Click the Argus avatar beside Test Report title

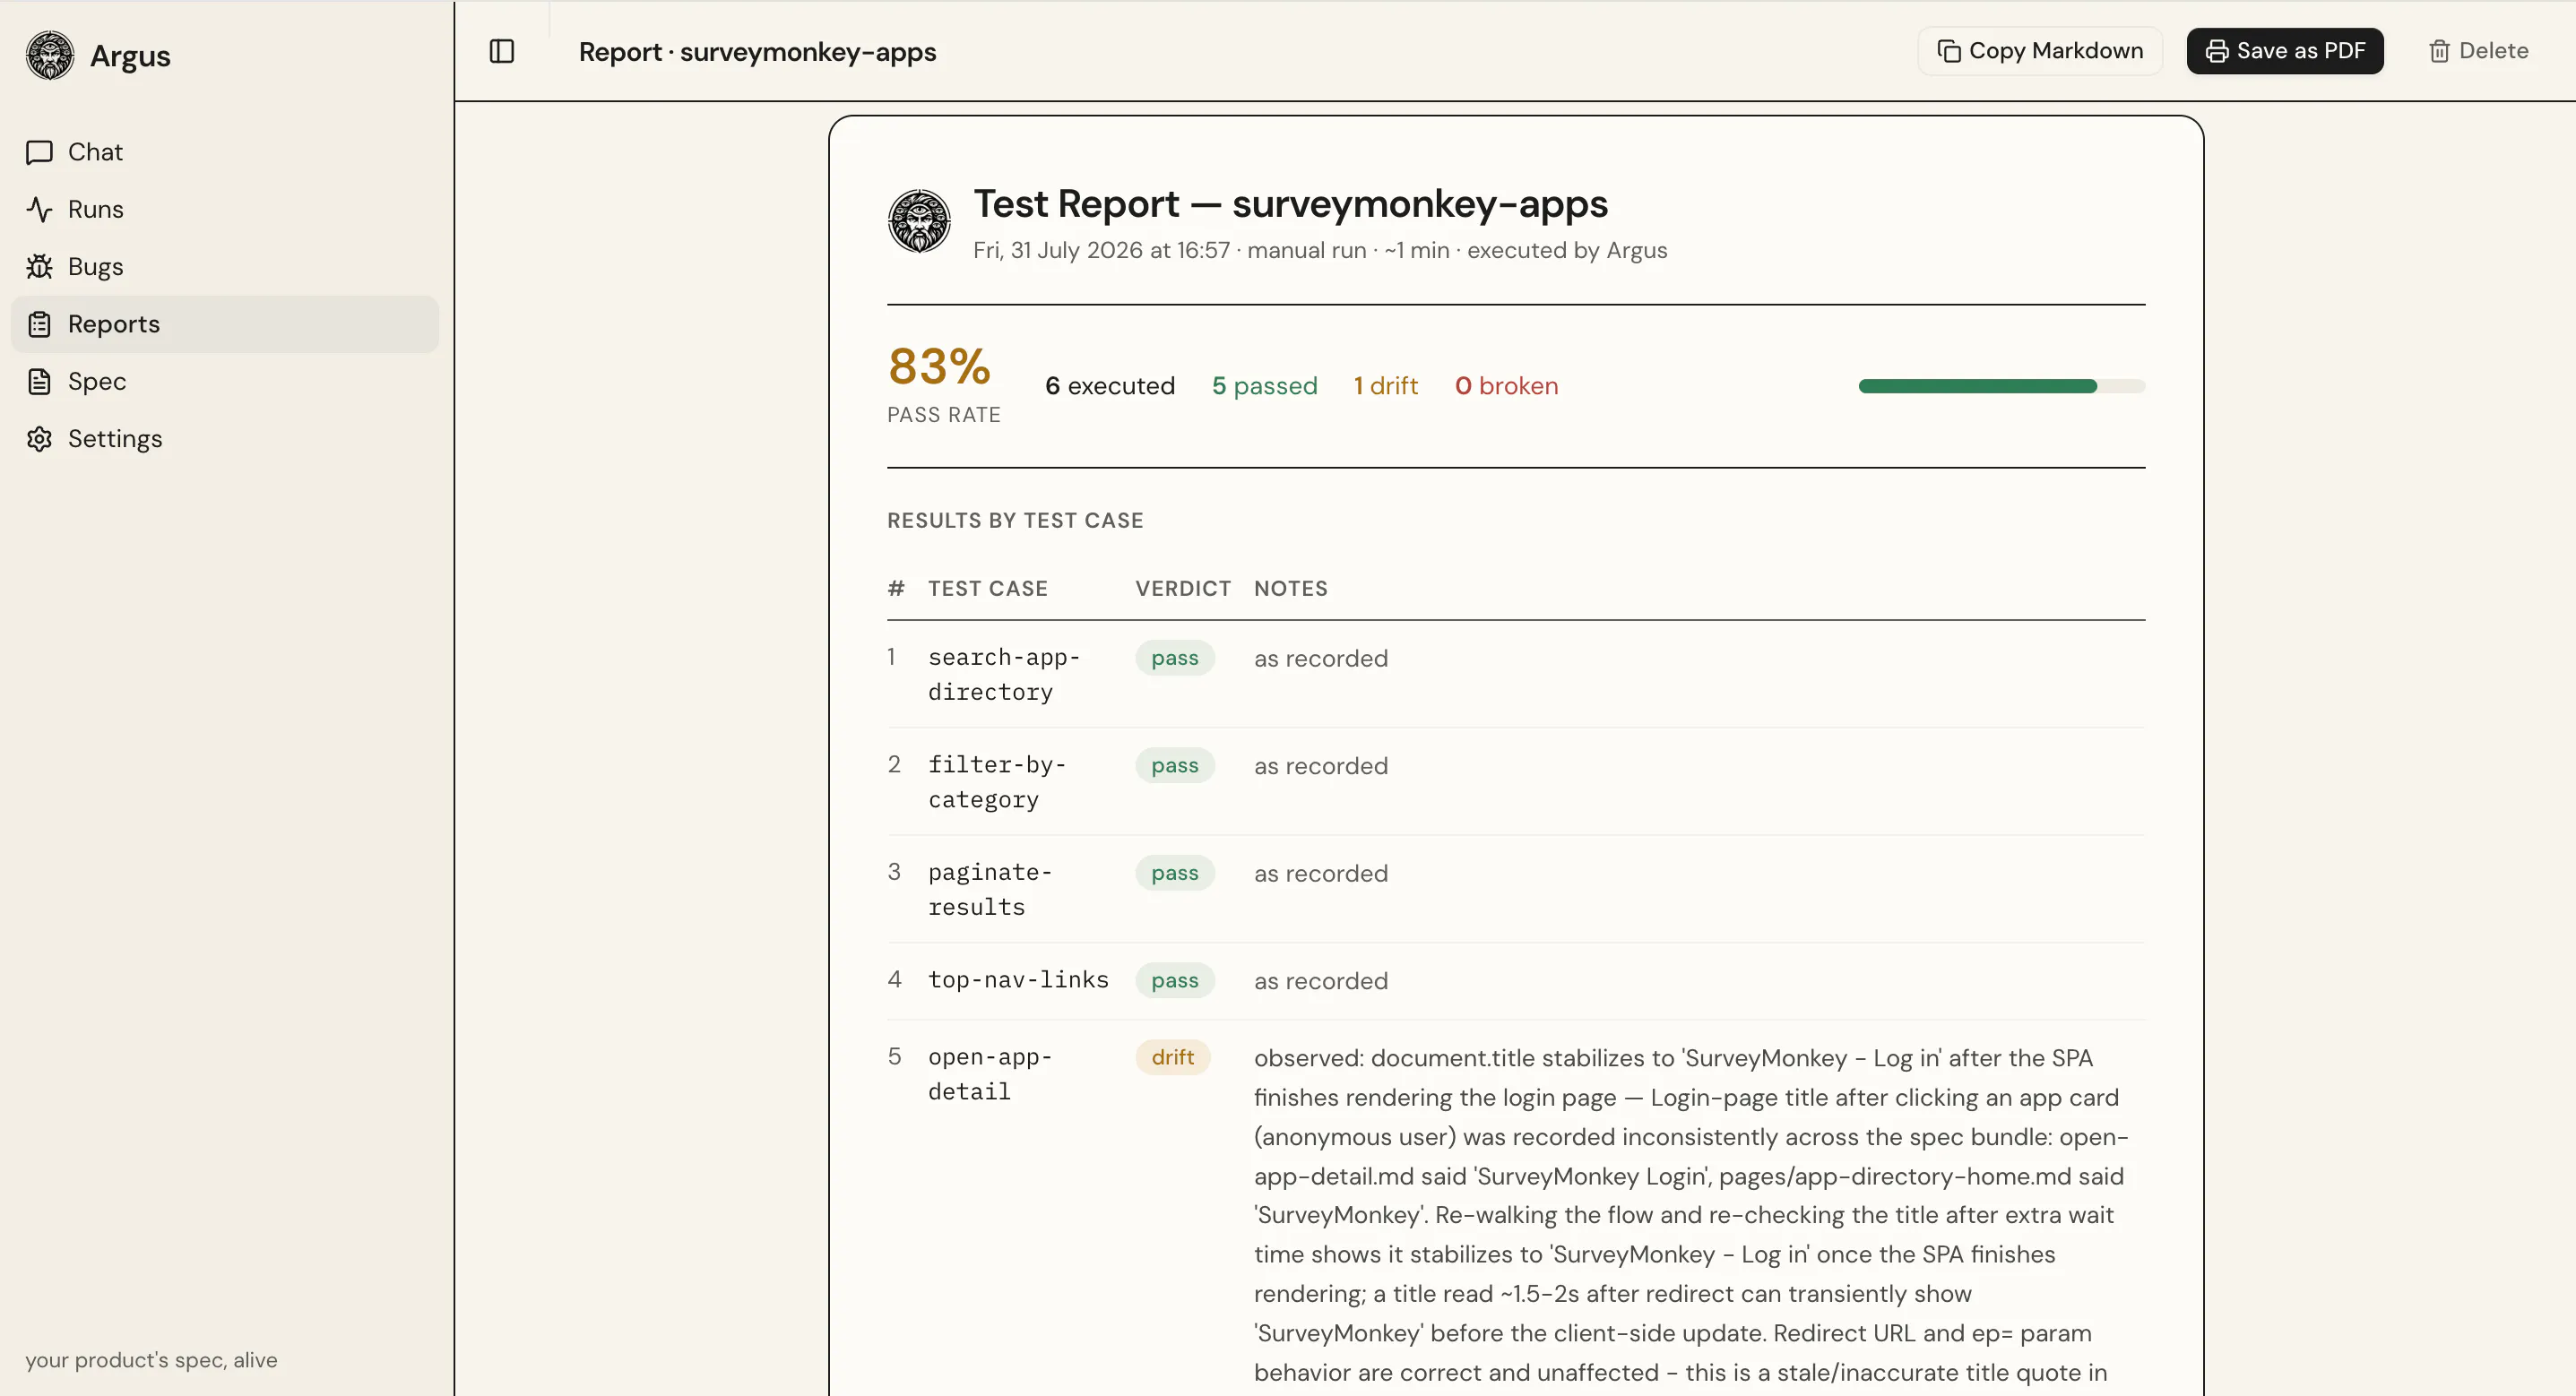(919, 221)
